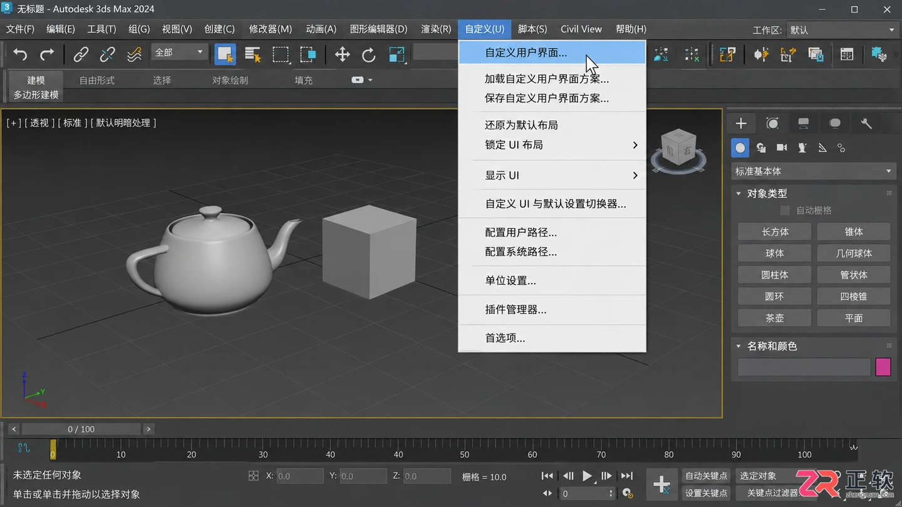The image size is (902, 507).
Task: Open the Utilities wrench panel tab
Action: point(866,123)
